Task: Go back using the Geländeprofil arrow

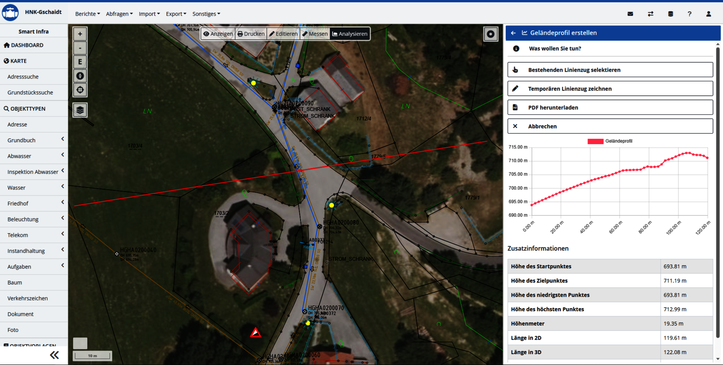Action: coord(513,33)
